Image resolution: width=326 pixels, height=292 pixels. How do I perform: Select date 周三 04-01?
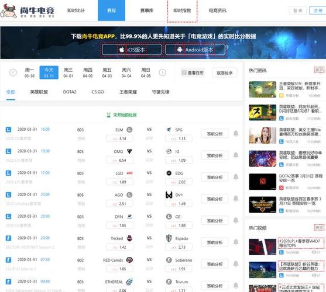pos(68,72)
